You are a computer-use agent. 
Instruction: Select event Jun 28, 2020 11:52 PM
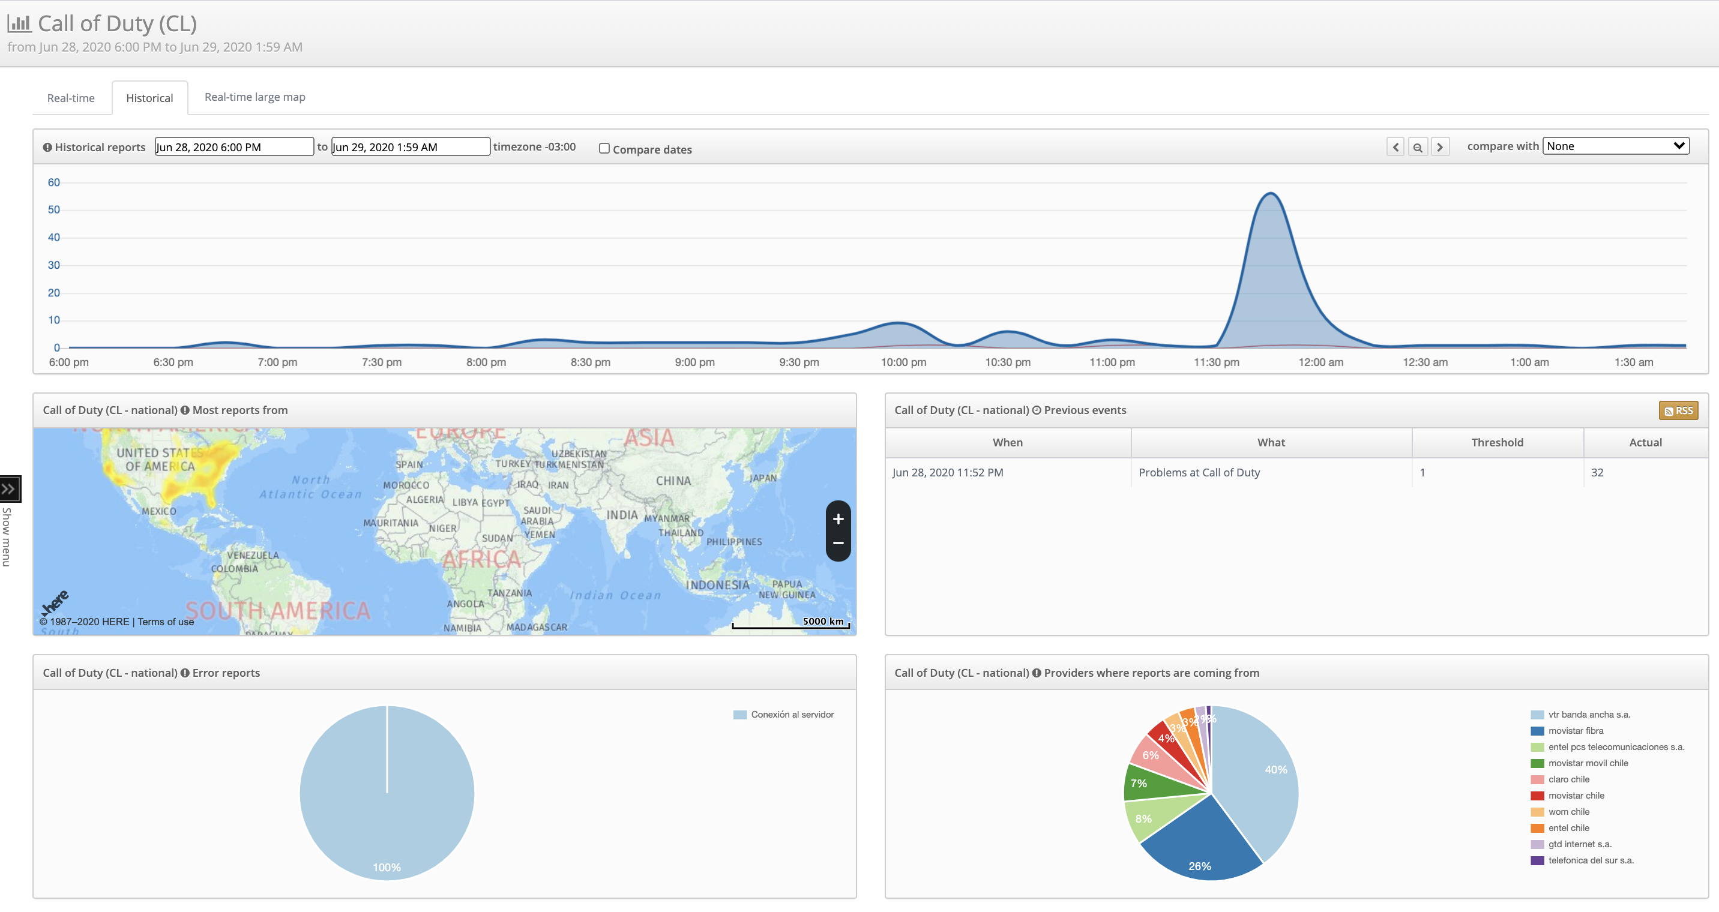(948, 472)
